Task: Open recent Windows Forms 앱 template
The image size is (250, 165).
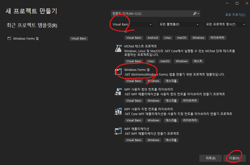Action: 26,39
